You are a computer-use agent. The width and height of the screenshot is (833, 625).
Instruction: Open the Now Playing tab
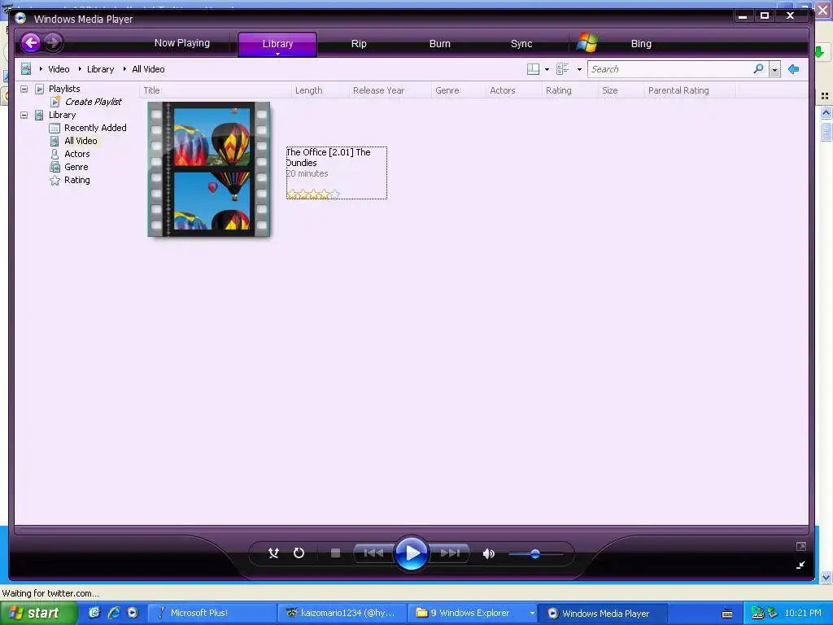pyautogui.click(x=181, y=43)
